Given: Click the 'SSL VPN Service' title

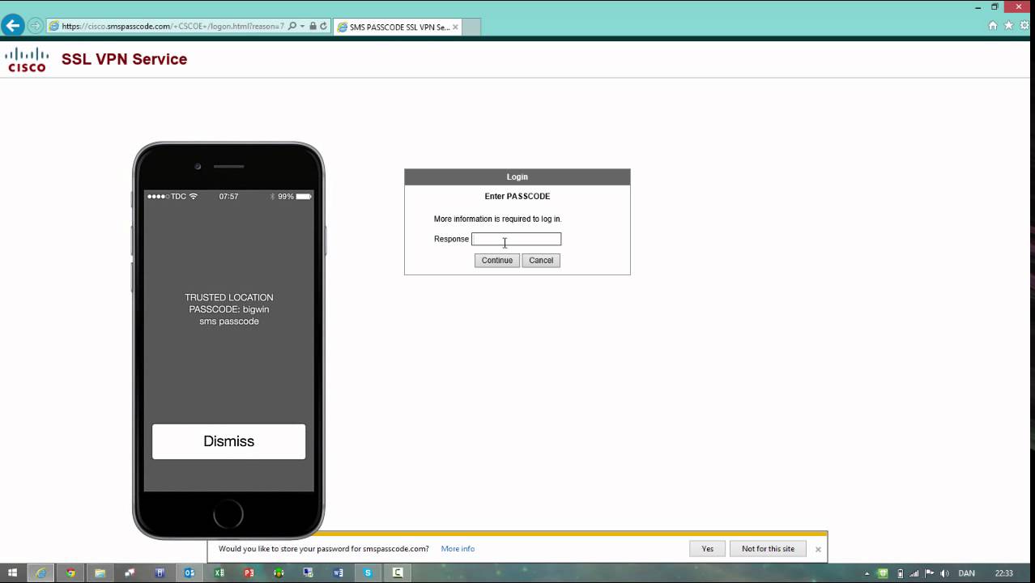Looking at the screenshot, I should click(x=124, y=59).
